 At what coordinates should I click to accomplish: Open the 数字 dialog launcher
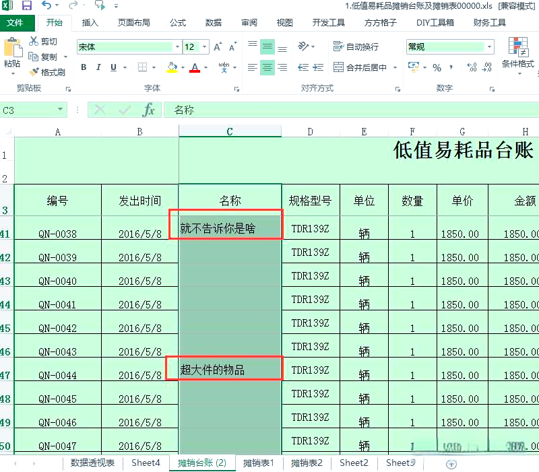493,89
